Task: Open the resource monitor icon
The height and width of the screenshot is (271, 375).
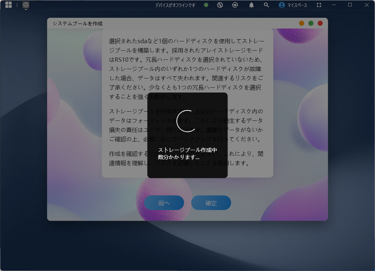Action: [234, 5]
